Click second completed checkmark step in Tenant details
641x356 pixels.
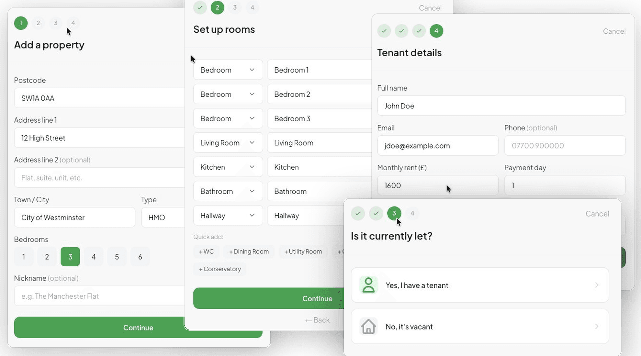point(401,31)
